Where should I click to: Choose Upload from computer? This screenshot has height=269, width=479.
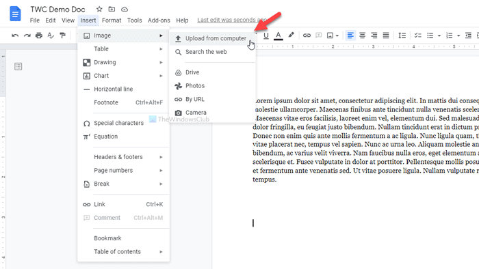212,38
